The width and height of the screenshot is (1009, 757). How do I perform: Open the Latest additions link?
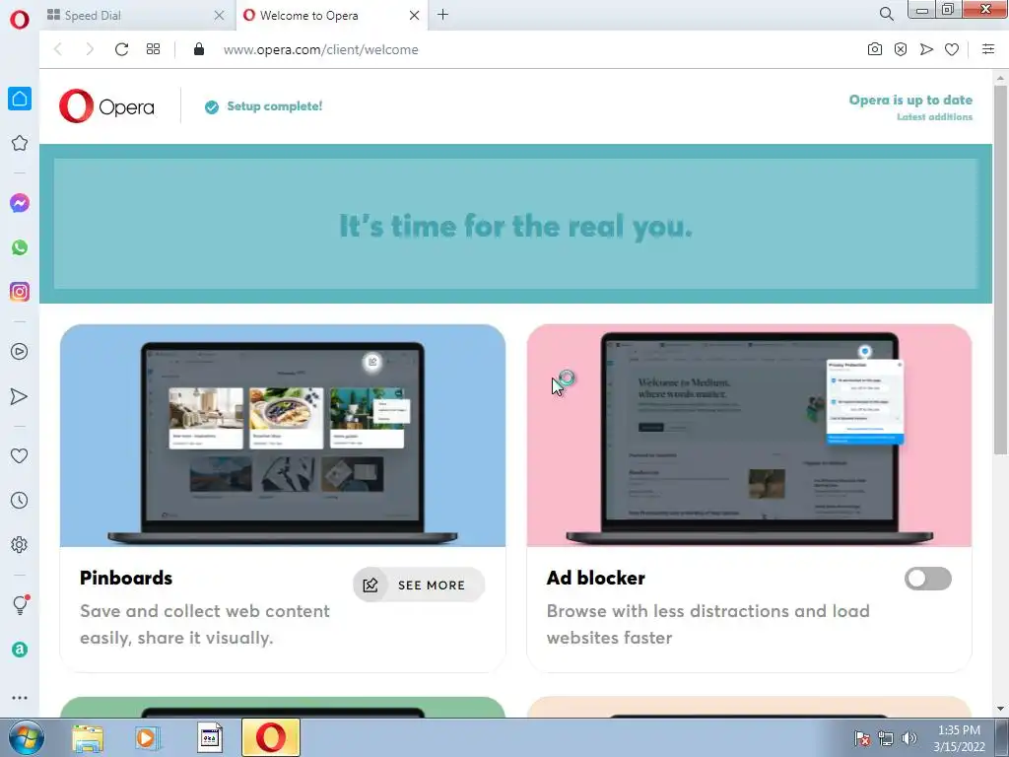click(934, 117)
